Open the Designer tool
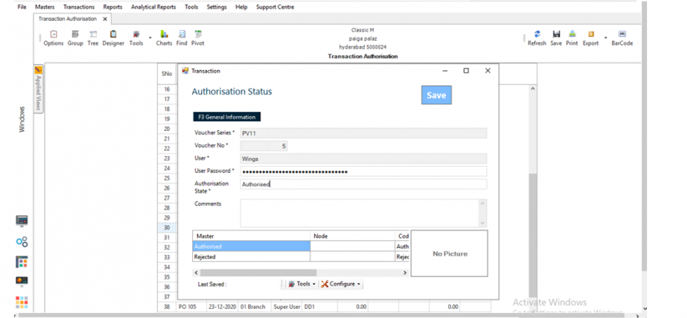This screenshot has height=318, width=687. click(x=113, y=38)
